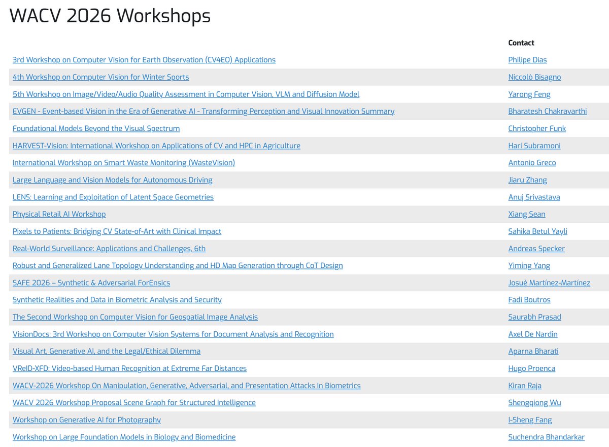The width and height of the screenshot is (609, 447).
Task: Contact Suchendra Bhandarkar
Action: [547, 437]
